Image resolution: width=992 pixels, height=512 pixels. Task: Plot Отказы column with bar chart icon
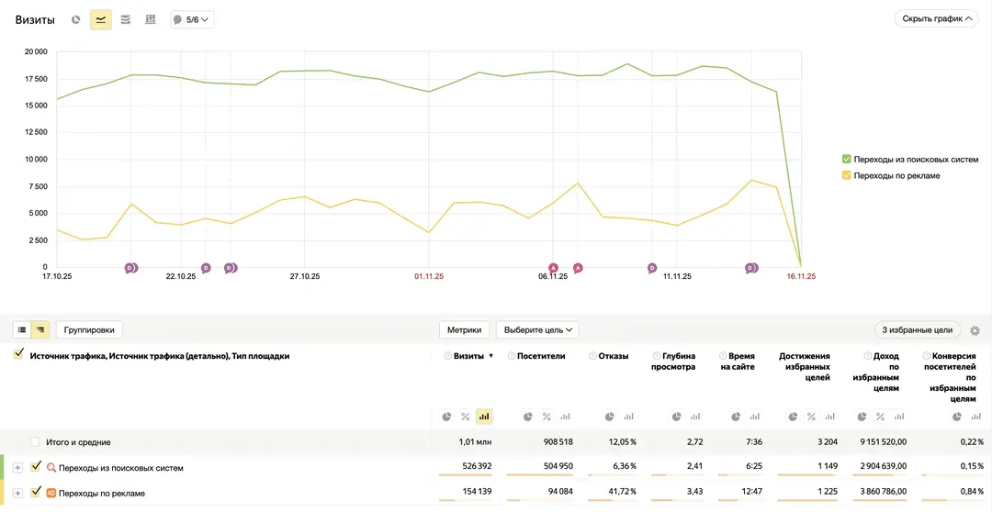pyautogui.click(x=628, y=417)
